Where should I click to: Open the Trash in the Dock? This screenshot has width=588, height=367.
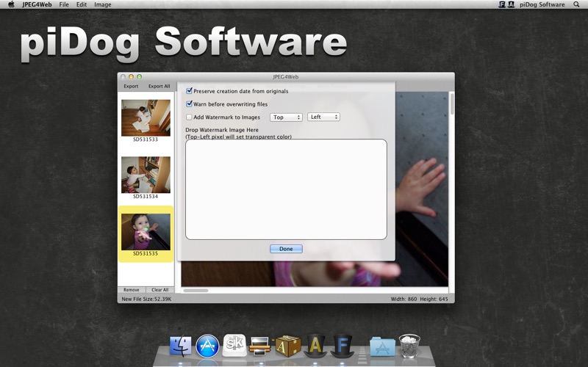[409, 346]
